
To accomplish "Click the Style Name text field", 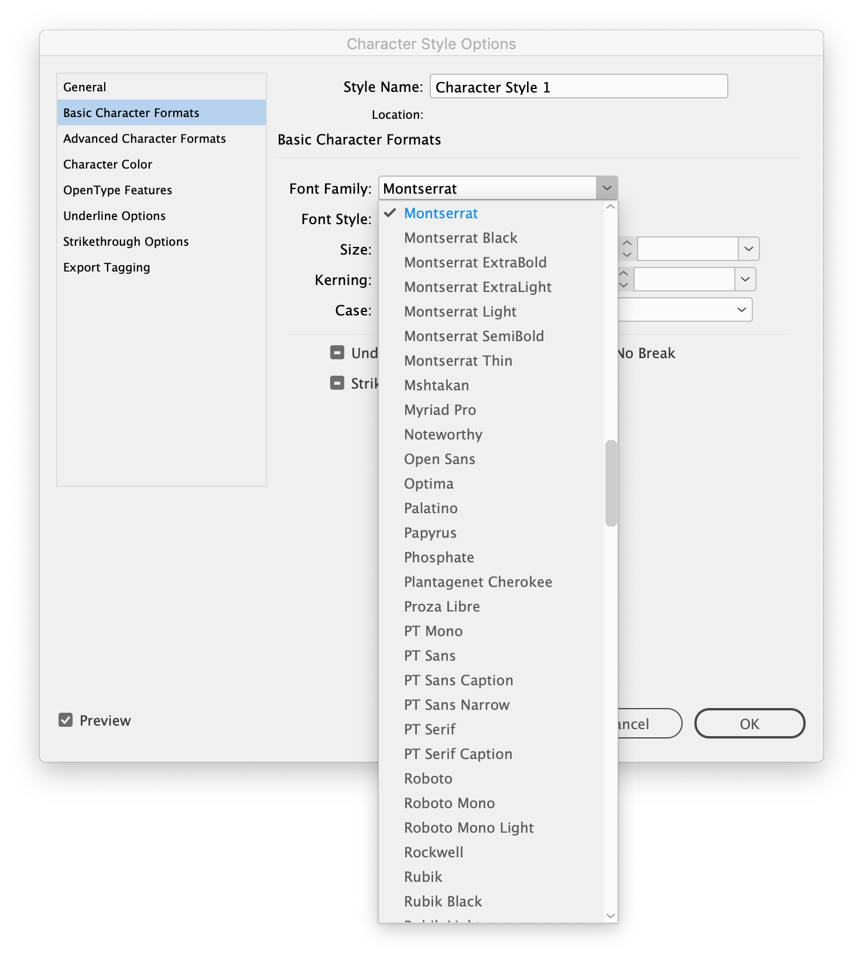I will click(x=578, y=87).
